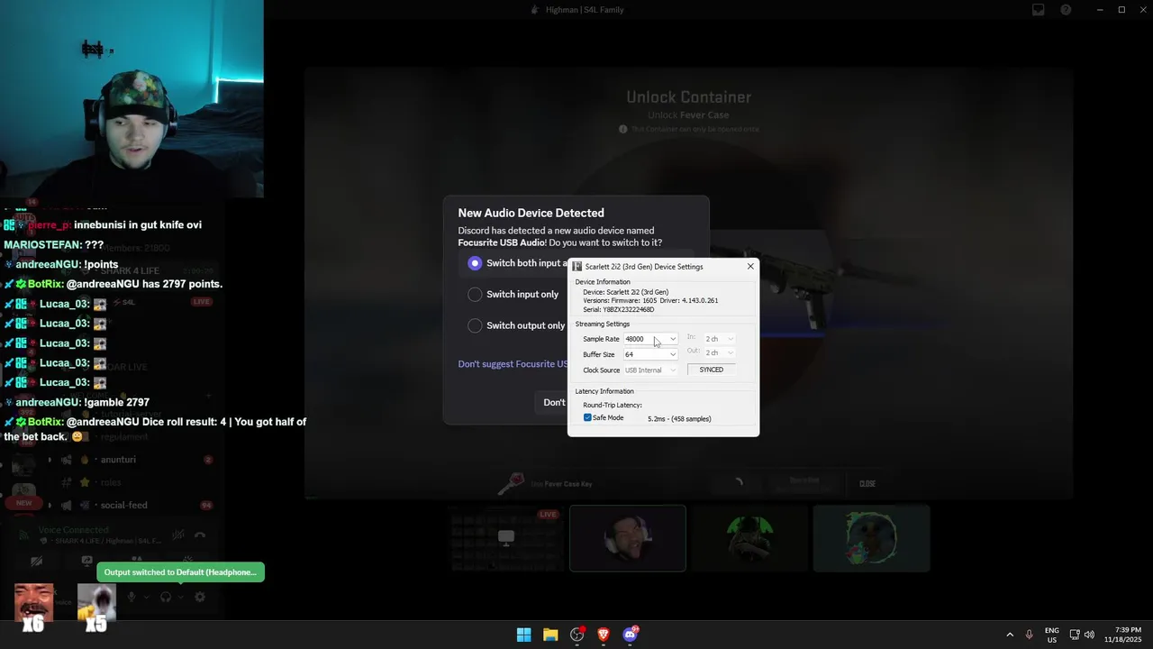Open the social-feed channel in Discord

(x=123, y=506)
